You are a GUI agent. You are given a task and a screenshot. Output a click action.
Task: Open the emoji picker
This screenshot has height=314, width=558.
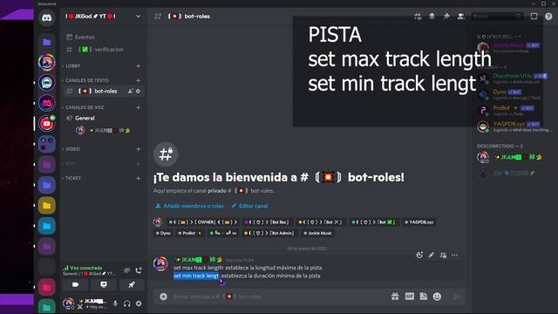tap(437, 297)
